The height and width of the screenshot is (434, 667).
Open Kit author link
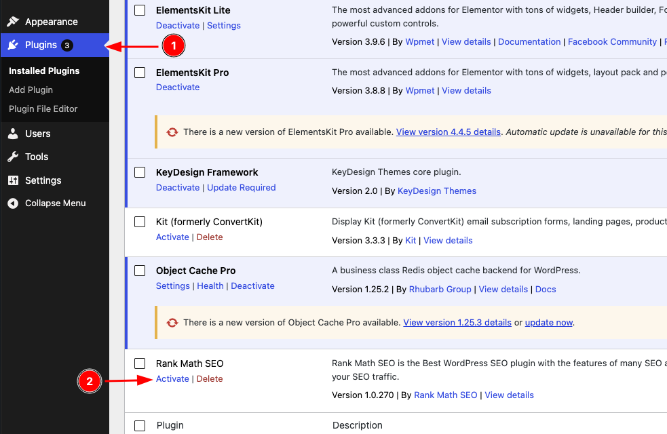(x=411, y=241)
